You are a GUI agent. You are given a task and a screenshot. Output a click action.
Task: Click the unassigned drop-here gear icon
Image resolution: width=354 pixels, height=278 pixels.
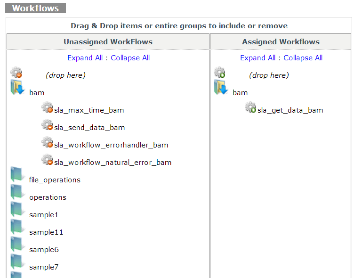point(16,73)
